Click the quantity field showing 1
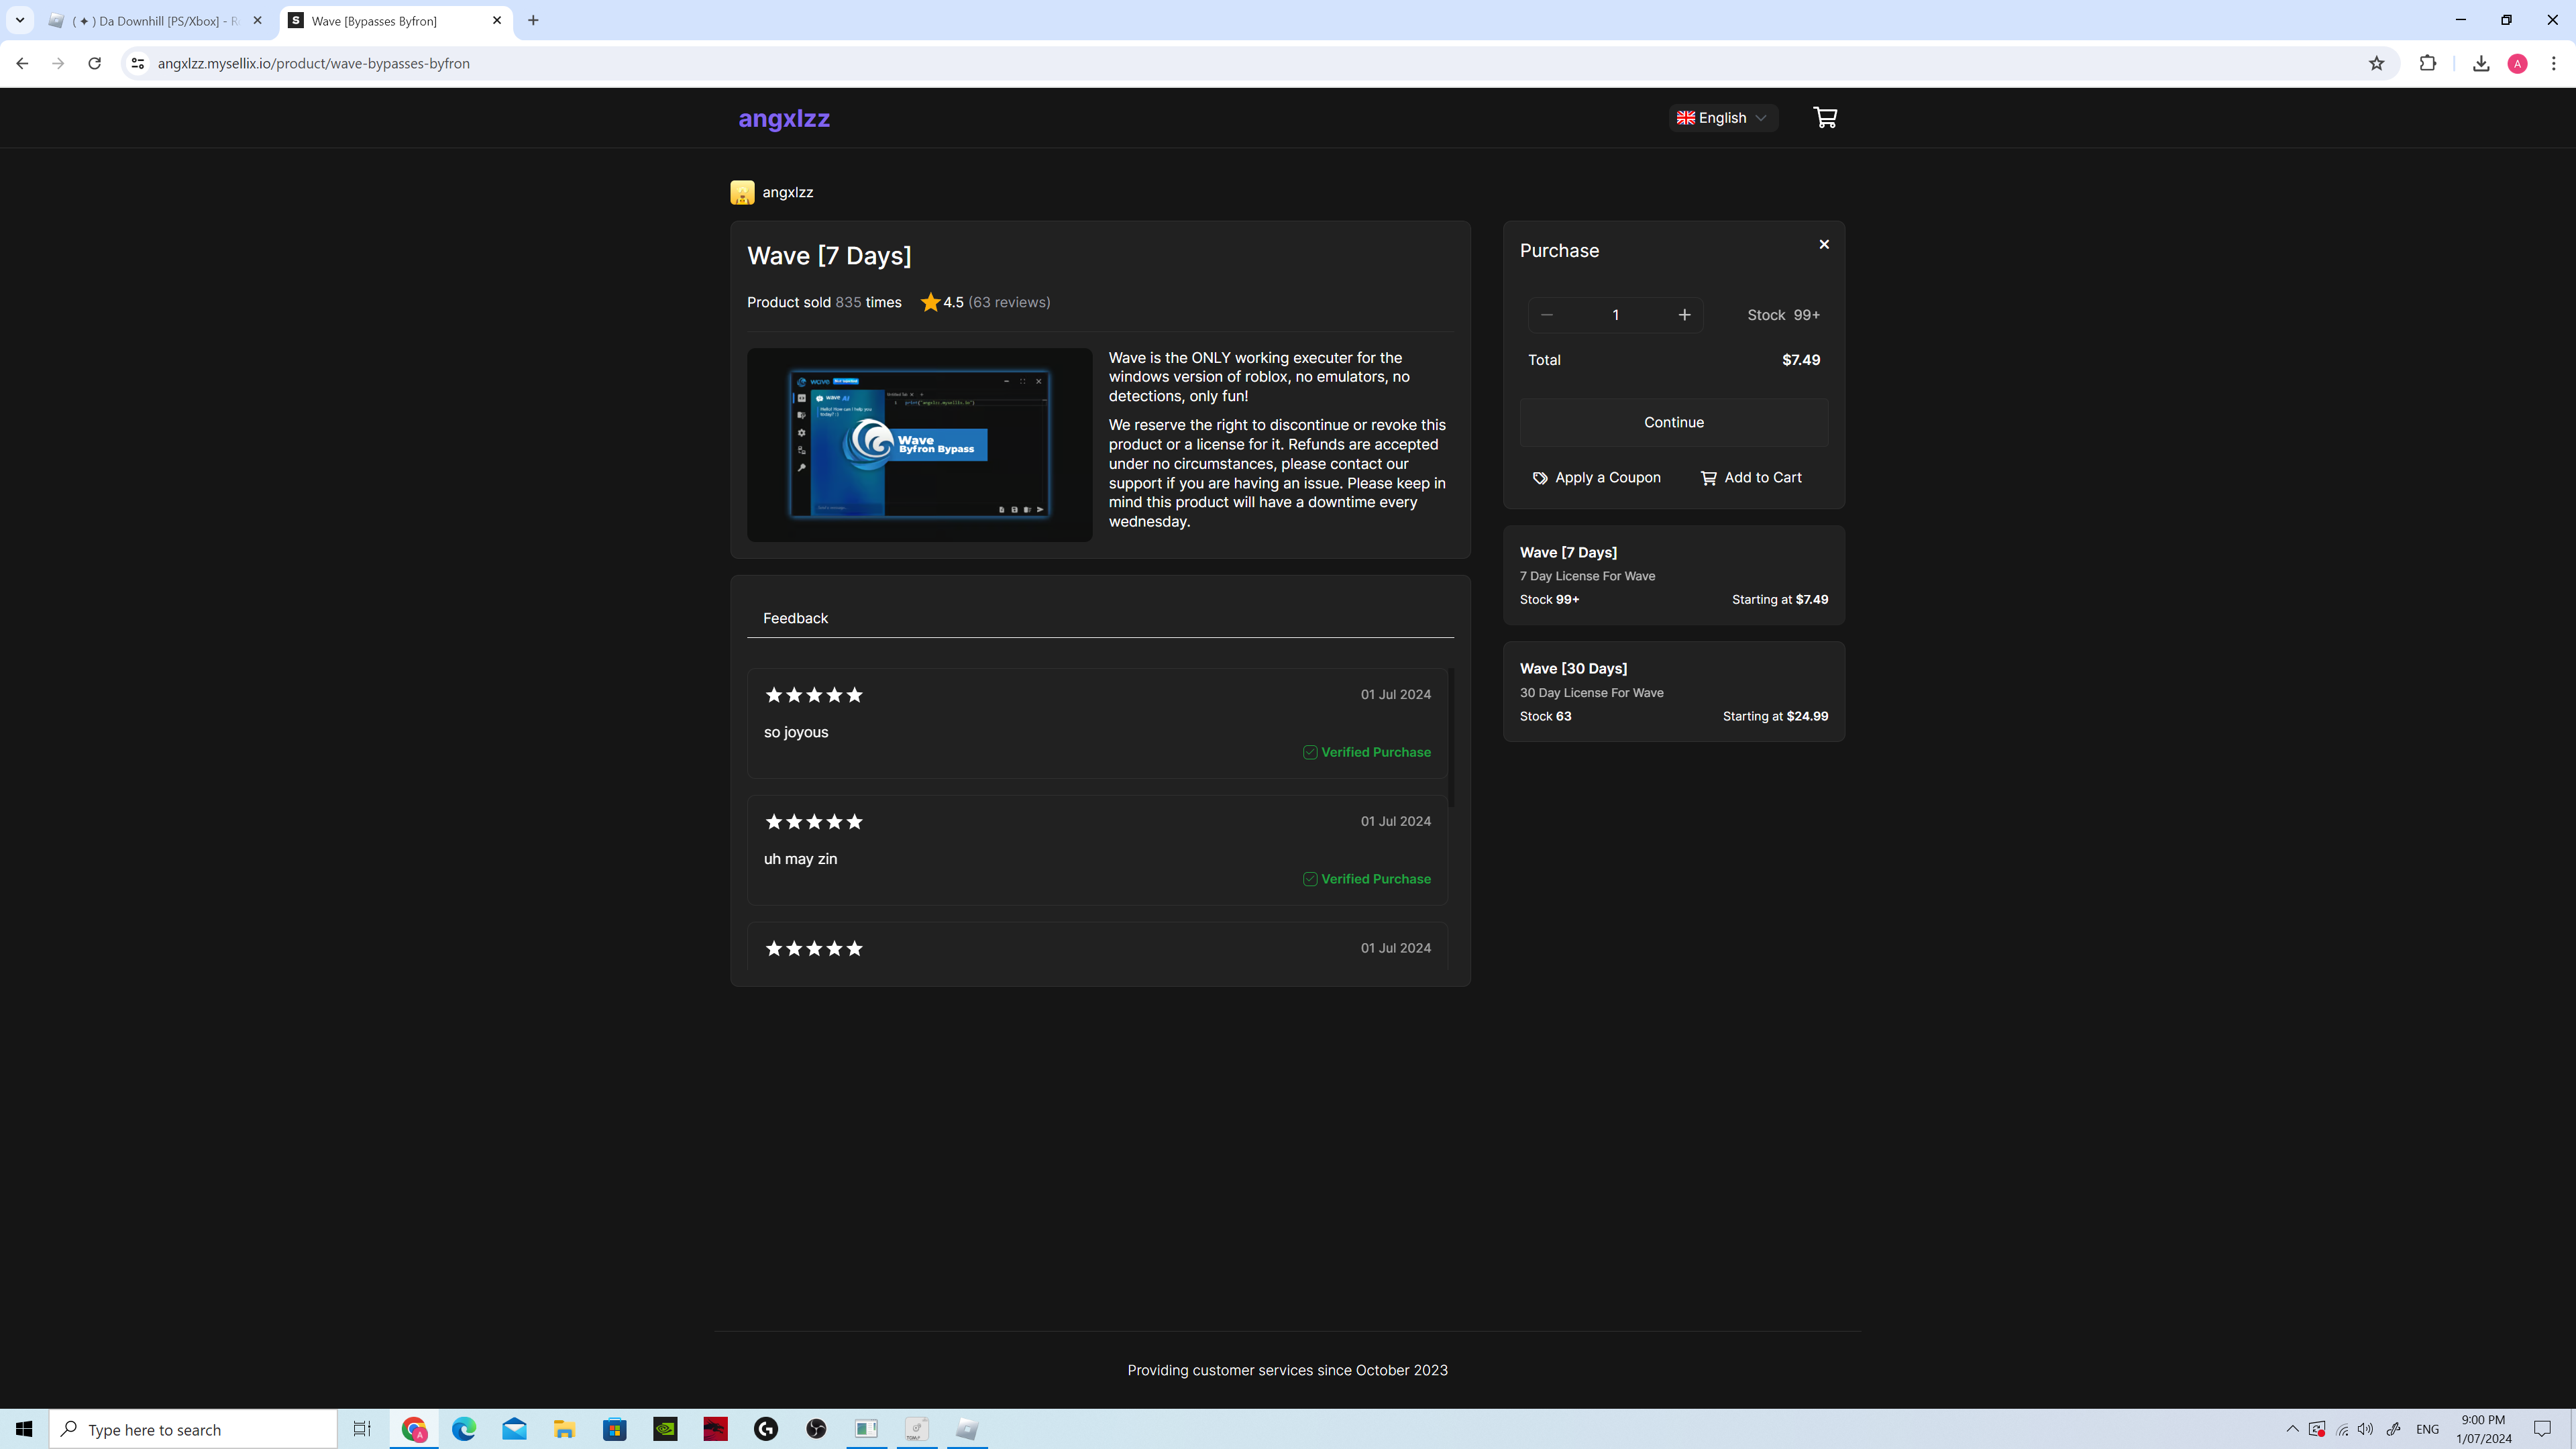 1615,315
